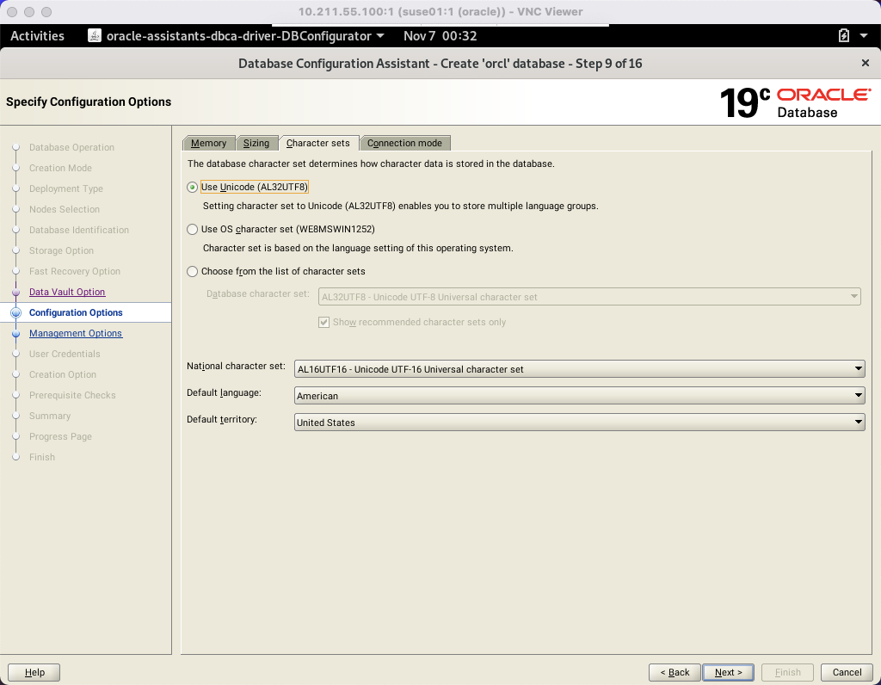
Task: Click Nodes Selection step in sidebar
Action: pyautogui.click(x=65, y=209)
